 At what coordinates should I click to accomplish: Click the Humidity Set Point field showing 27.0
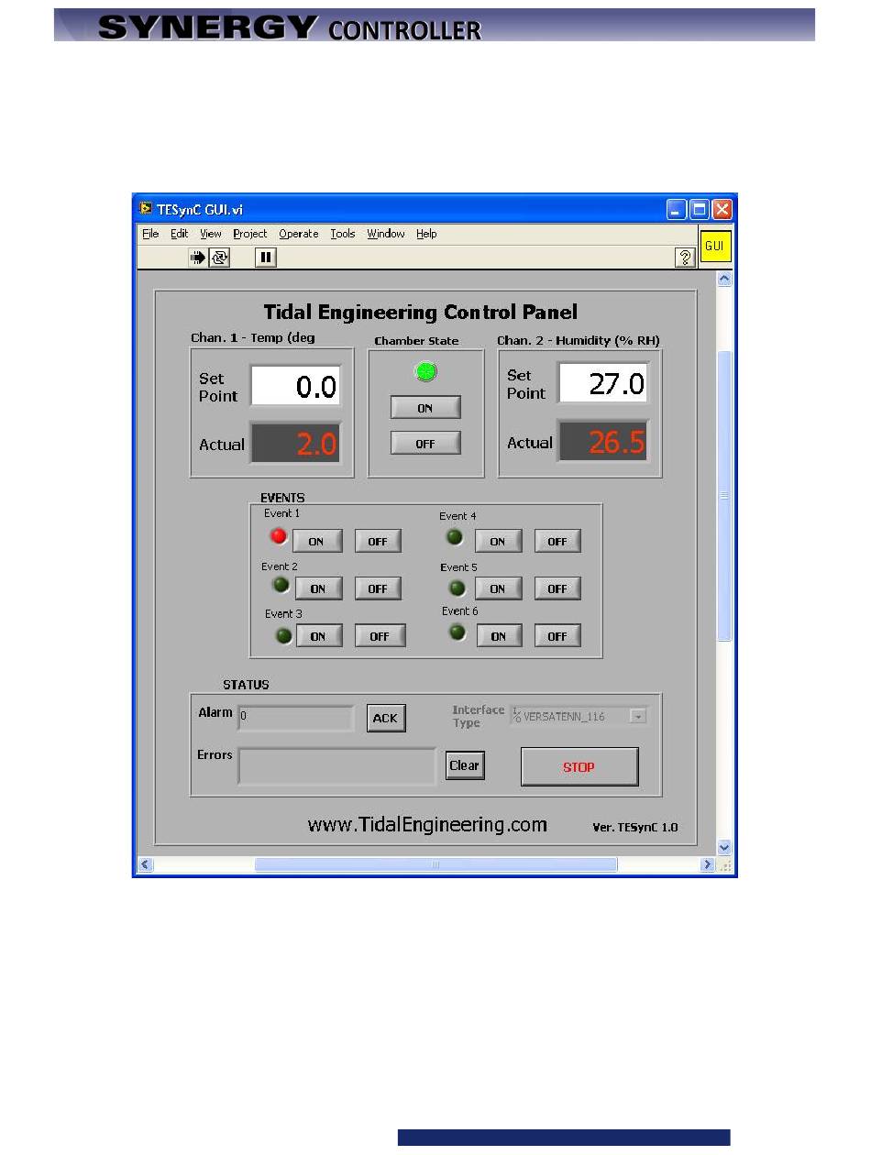pyautogui.click(x=602, y=382)
